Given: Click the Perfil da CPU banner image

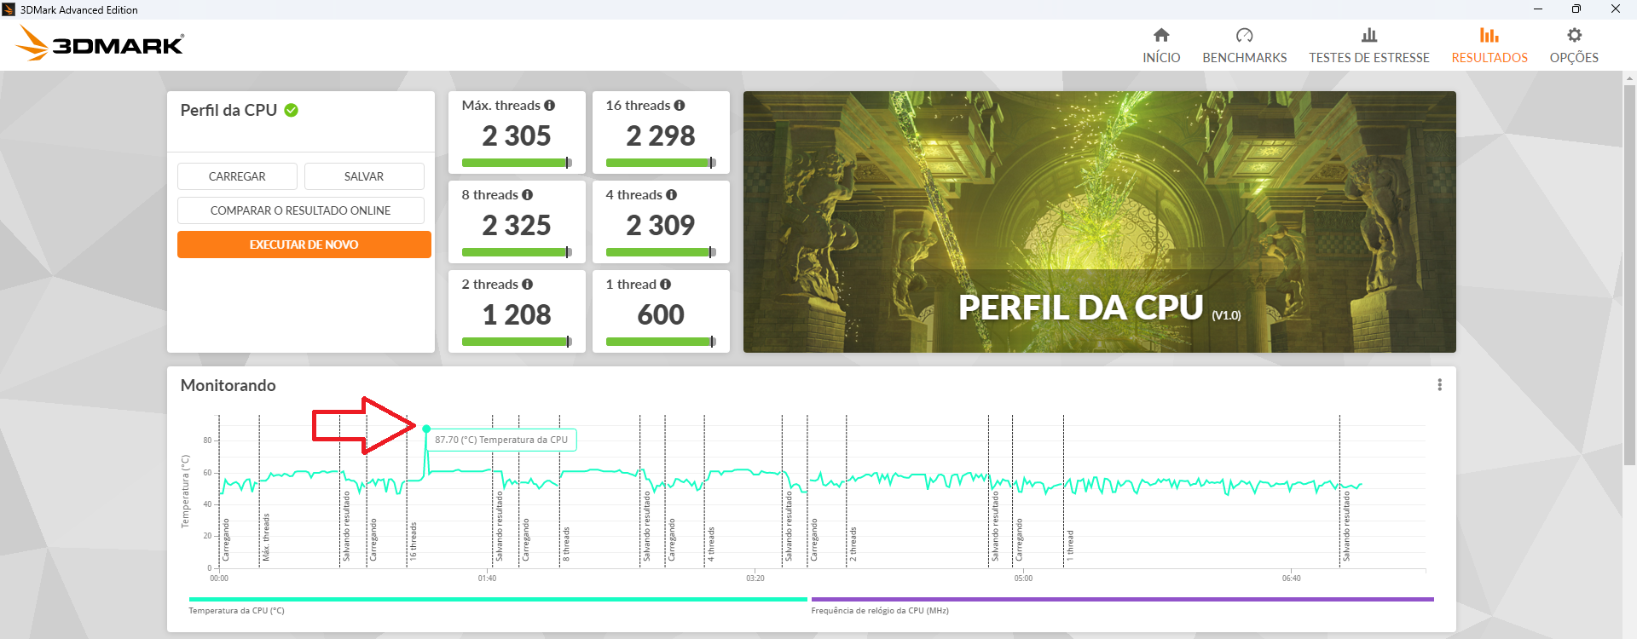Looking at the screenshot, I should (1100, 222).
